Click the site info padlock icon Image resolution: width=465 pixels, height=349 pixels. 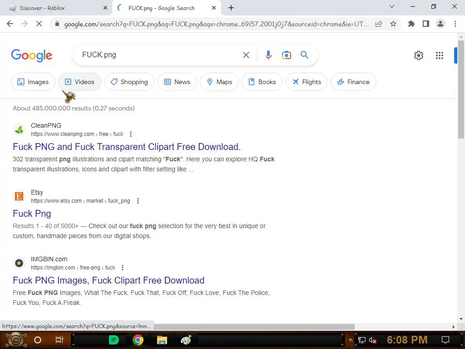[x=57, y=24]
